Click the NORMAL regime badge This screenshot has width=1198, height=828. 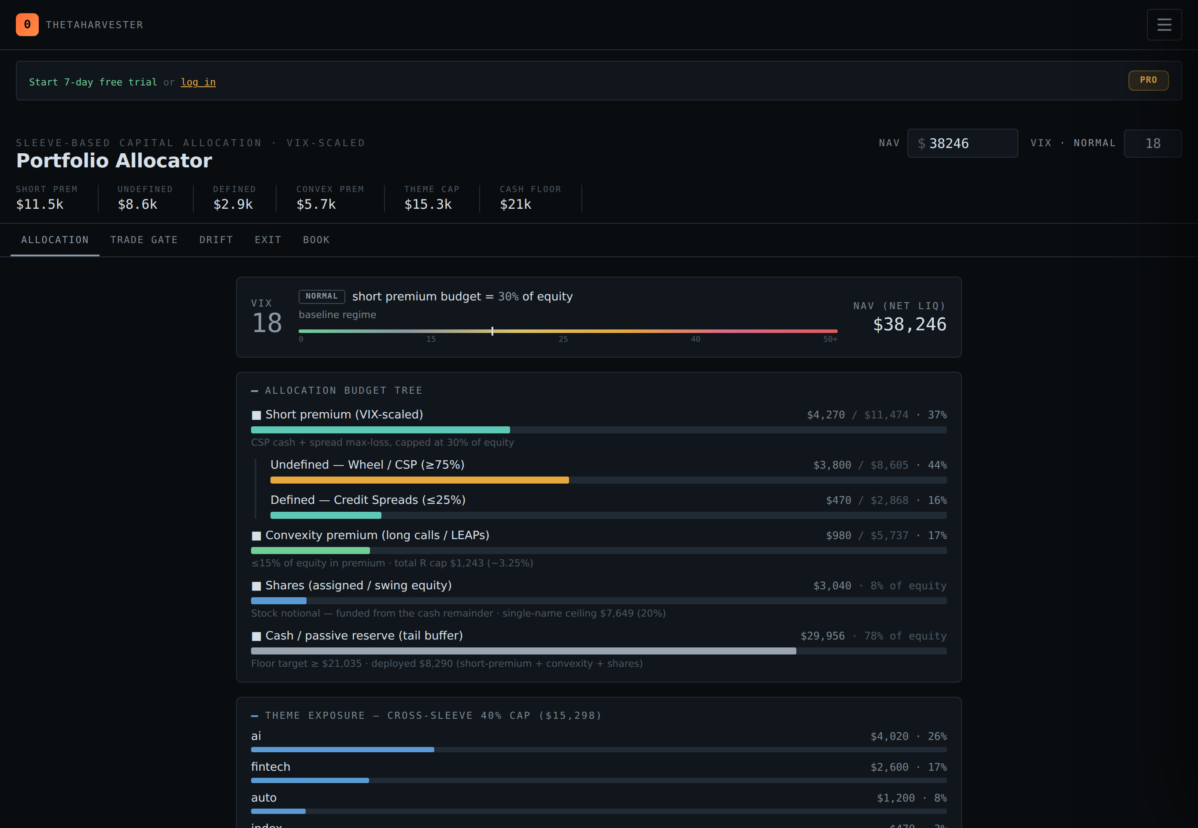[322, 296]
